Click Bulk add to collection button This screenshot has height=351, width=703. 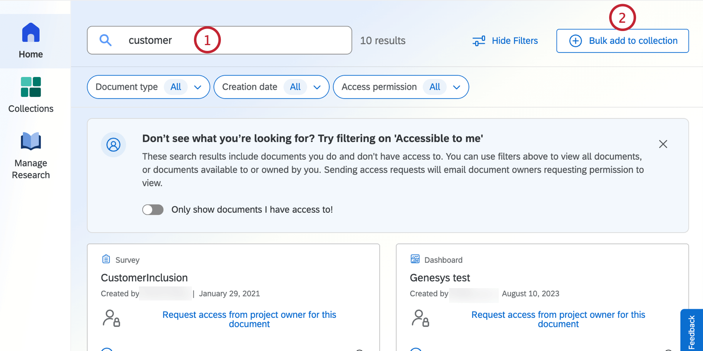click(622, 41)
